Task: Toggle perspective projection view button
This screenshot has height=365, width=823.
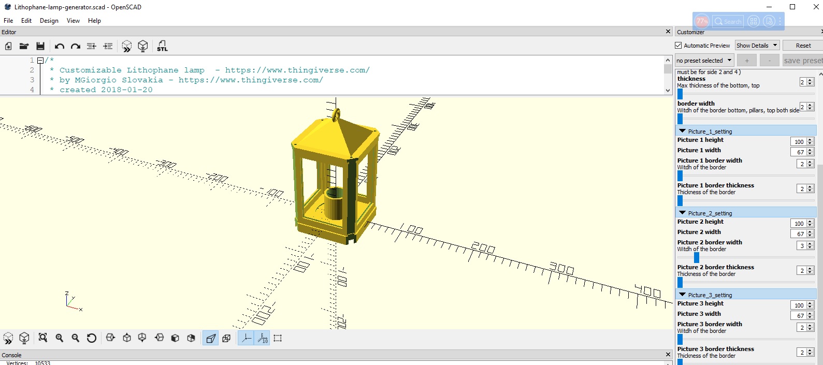Action: click(x=210, y=338)
